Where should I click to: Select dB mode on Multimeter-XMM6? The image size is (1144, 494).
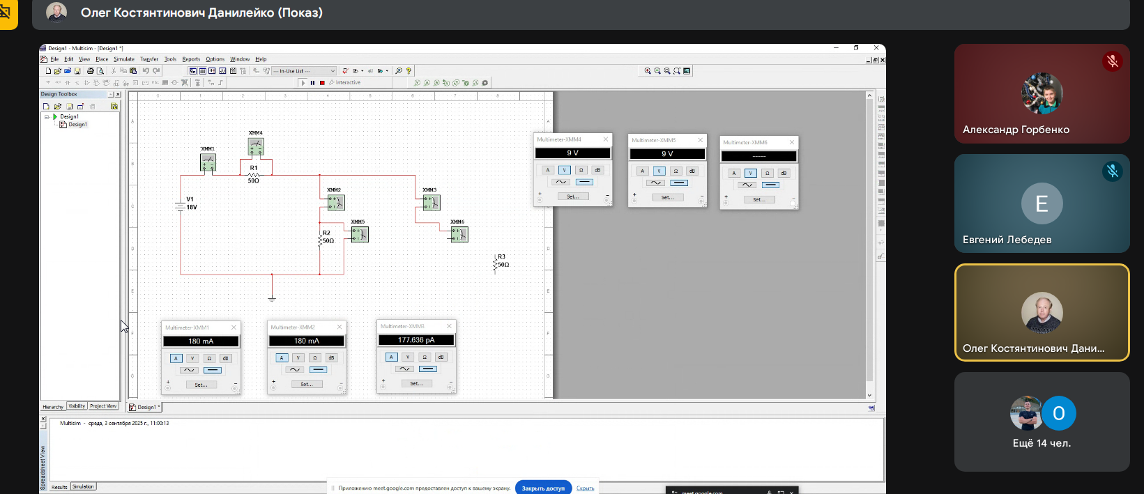pos(784,173)
